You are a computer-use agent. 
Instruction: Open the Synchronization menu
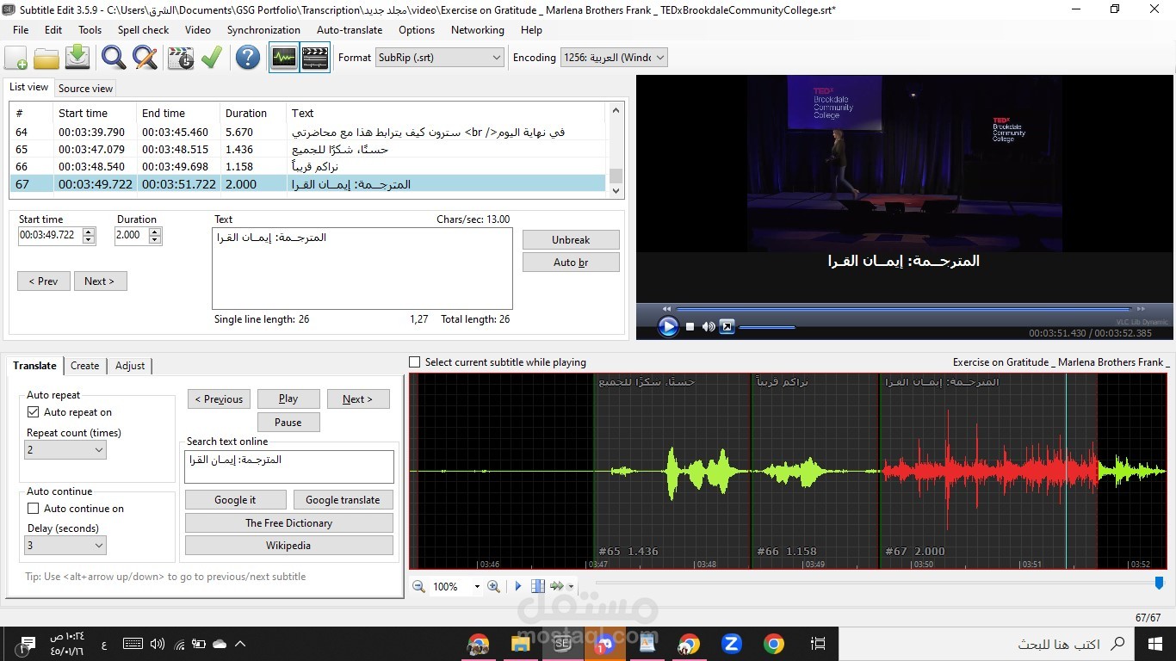pyautogui.click(x=263, y=29)
